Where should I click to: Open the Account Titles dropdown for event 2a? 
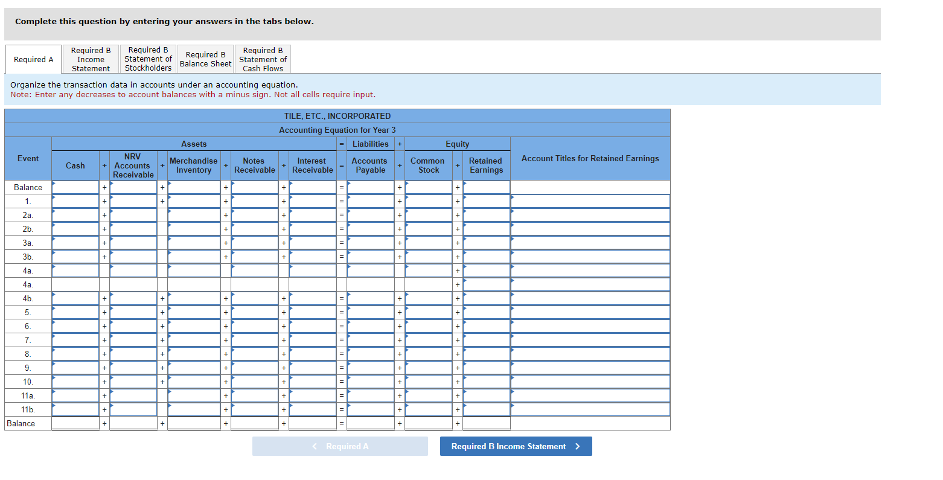click(590, 215)
